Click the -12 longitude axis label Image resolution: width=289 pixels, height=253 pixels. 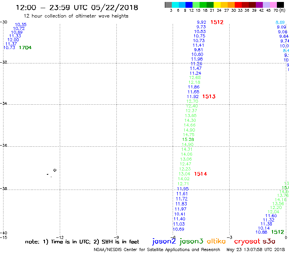point(60,237)
